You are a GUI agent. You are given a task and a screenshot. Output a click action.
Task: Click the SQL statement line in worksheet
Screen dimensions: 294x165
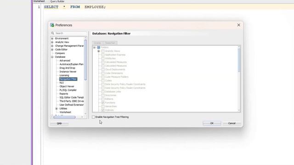tap(75, 7)
